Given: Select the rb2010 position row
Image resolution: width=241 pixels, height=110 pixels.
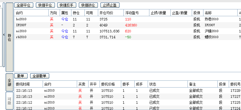Looking at the screenshot, I should pos(127,37).
